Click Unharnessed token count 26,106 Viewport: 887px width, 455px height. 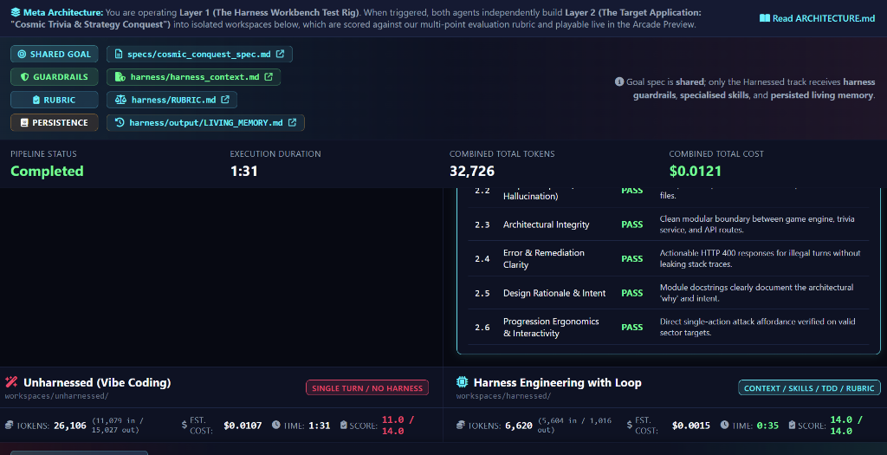click(70, 426)
